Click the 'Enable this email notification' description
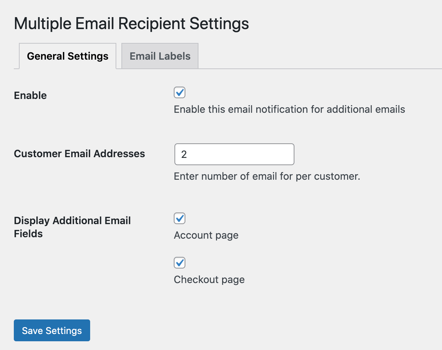442x350 pixels. point(289,109)
